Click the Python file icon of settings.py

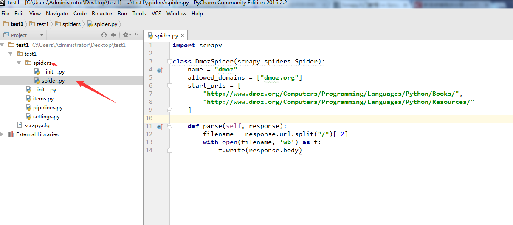pyautogui.click(x=28, y=116)
